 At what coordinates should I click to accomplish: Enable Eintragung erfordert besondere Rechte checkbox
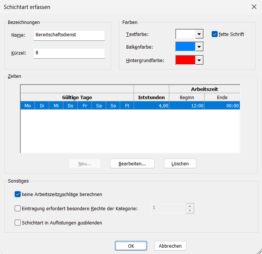[x=18, y=208]
